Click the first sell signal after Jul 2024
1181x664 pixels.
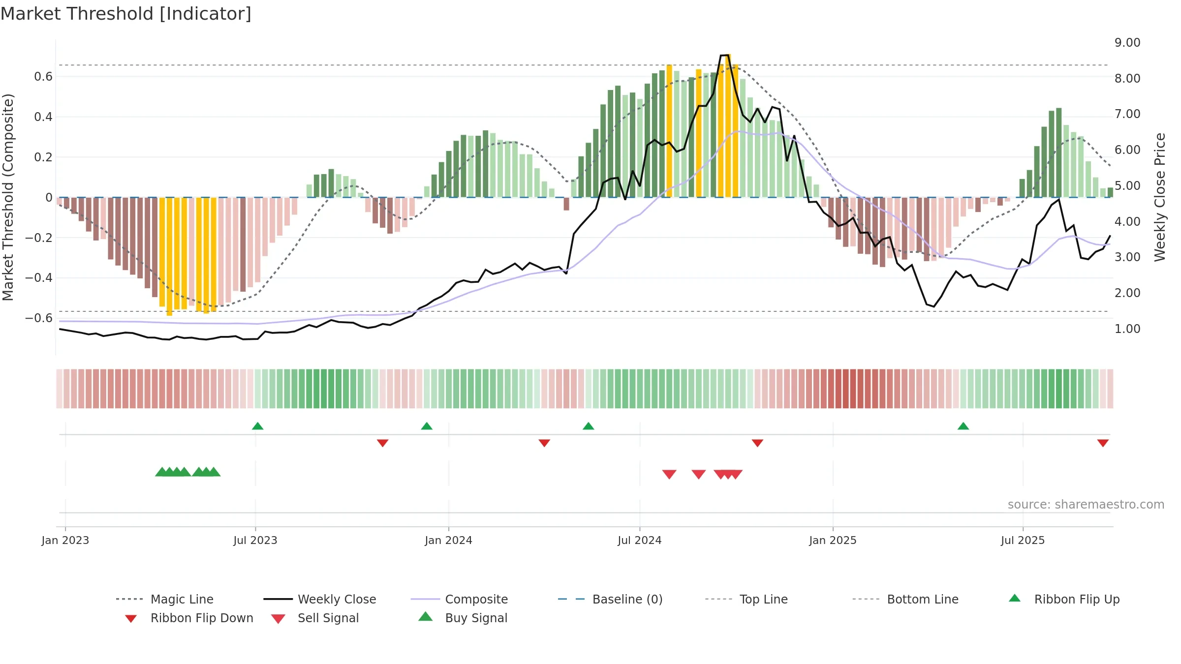point(669,474)
